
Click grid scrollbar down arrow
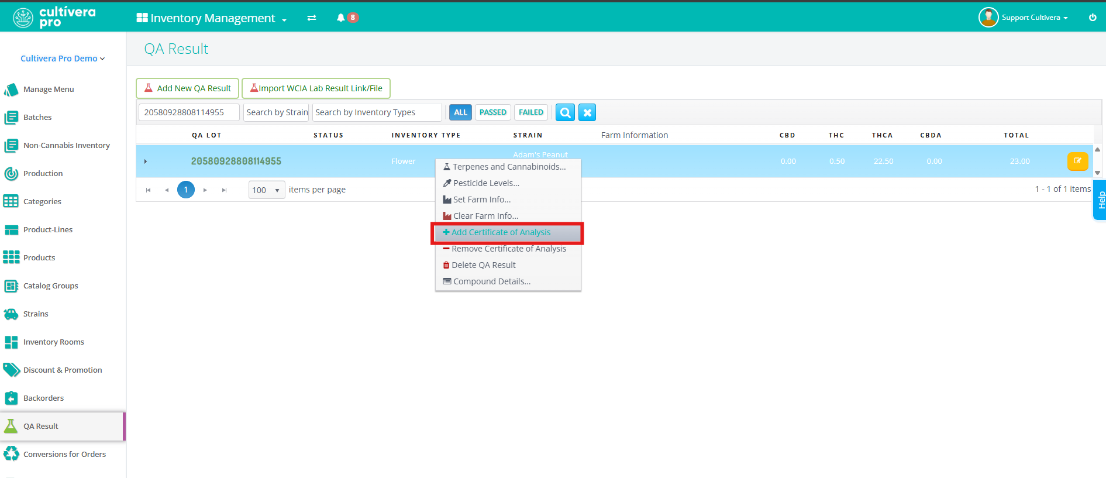pos(1098,173)
